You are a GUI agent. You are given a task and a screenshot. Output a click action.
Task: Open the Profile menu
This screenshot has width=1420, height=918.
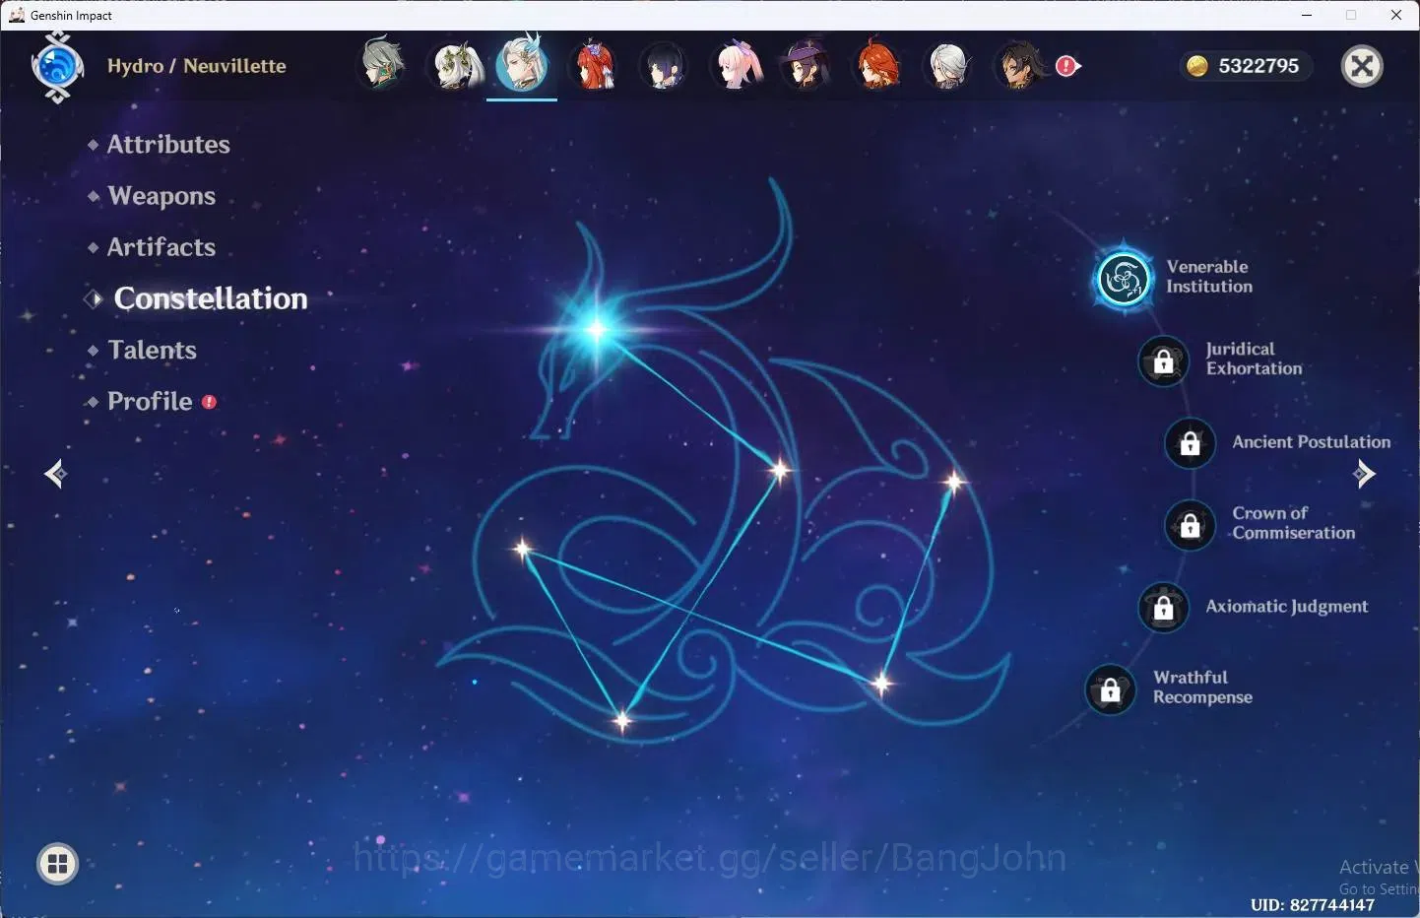pos(150,401)
